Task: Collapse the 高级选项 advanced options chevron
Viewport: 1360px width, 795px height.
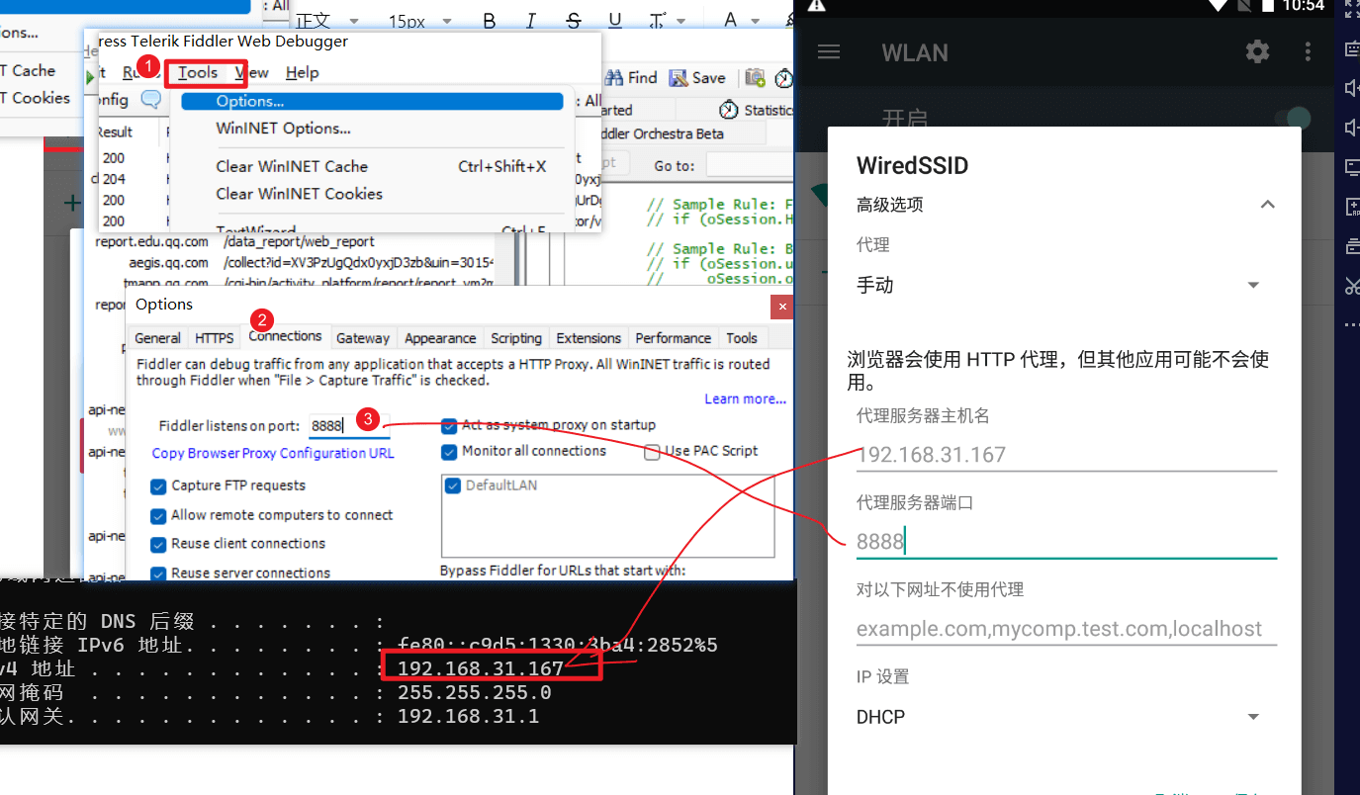Action: pyautogui.click(x=1267, y=205)
